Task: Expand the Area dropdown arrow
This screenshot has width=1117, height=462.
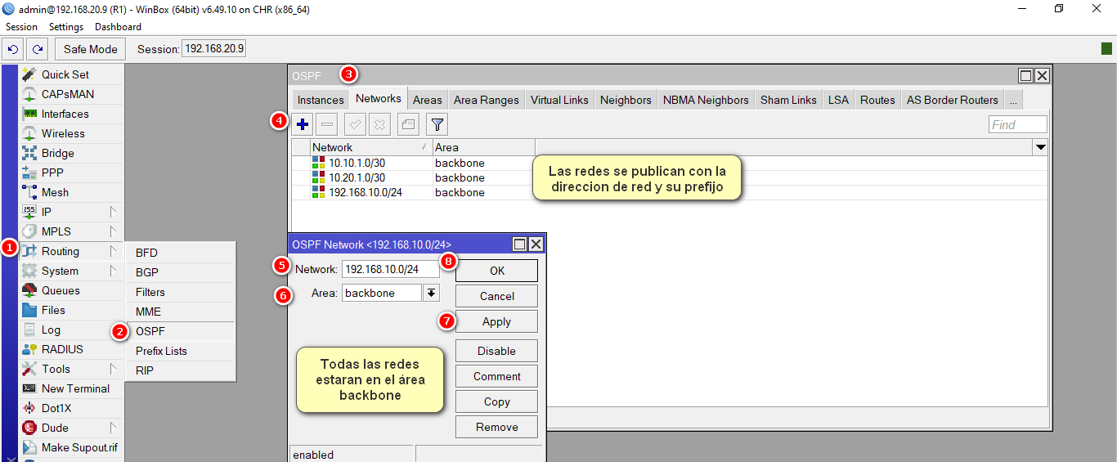Action: (x=431, y=293)
